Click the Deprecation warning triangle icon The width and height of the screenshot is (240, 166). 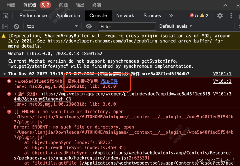pyautogui.click(x=4, y=36)
